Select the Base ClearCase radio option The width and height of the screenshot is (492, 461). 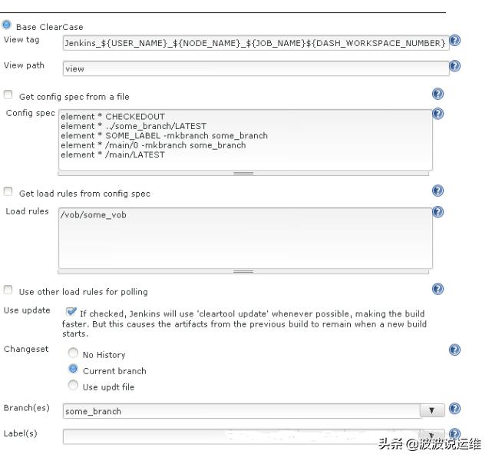[7, 25]
